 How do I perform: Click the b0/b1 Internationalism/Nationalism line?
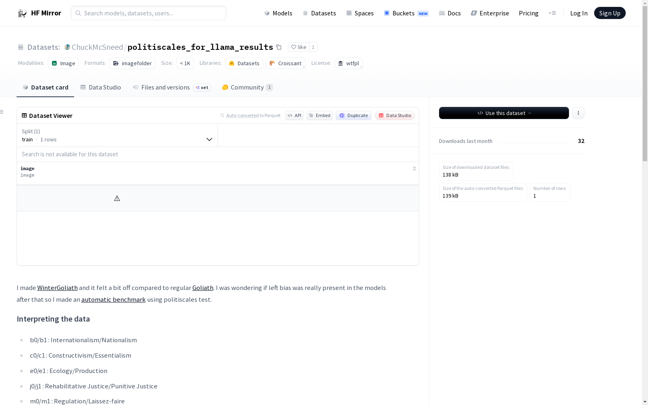pos(83,340)
